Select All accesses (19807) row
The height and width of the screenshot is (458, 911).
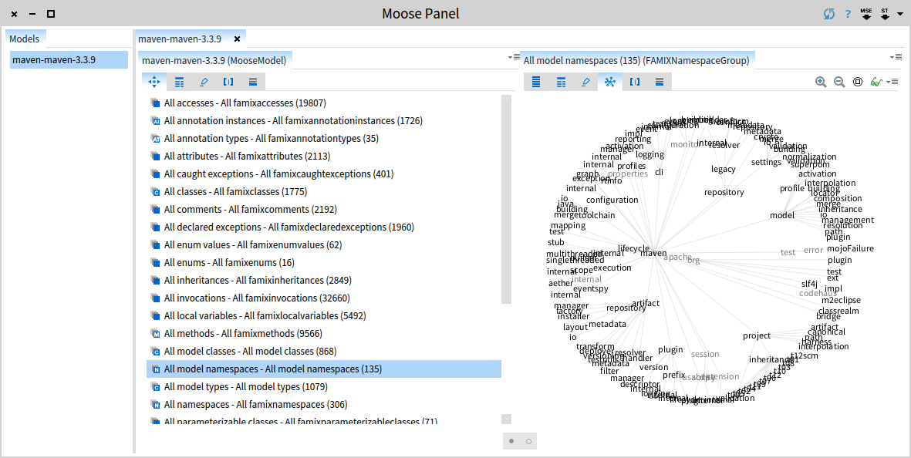(x=324, y=103)
